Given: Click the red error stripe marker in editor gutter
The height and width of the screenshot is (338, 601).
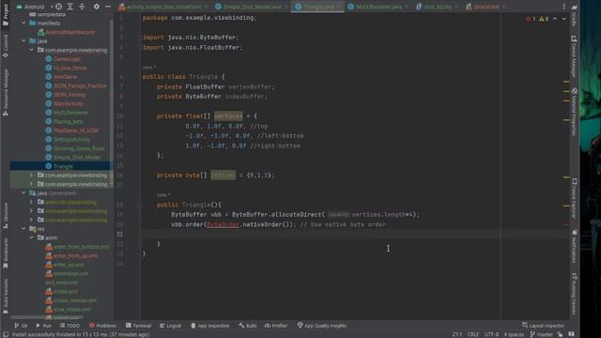Looking at the screenshot, I should tap(566, 224).
